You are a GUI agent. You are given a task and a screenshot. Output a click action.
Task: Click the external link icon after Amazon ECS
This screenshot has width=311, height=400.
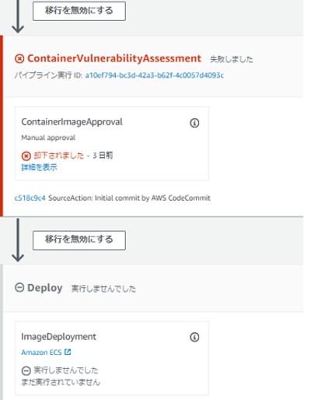tap(68, 352)
